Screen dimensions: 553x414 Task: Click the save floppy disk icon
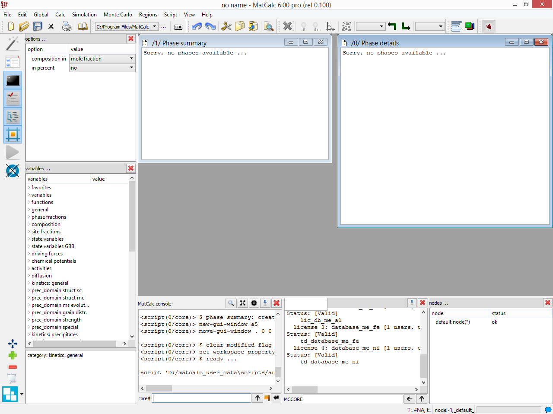[38, 27]
